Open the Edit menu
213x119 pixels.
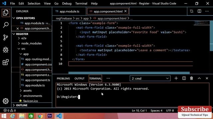pyautogui.click(x=21, y=4)
